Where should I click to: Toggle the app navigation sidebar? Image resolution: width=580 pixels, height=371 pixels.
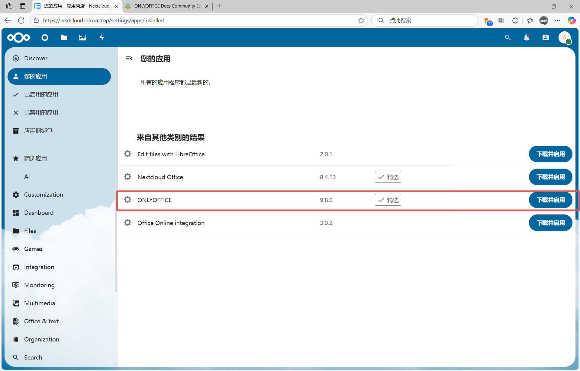pos(129,59)
